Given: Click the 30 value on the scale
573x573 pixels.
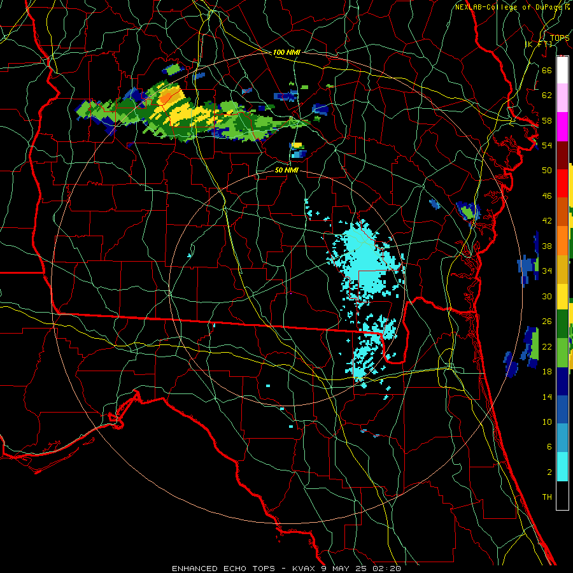Looking at the screenshot, I should (x=547, y=296).
